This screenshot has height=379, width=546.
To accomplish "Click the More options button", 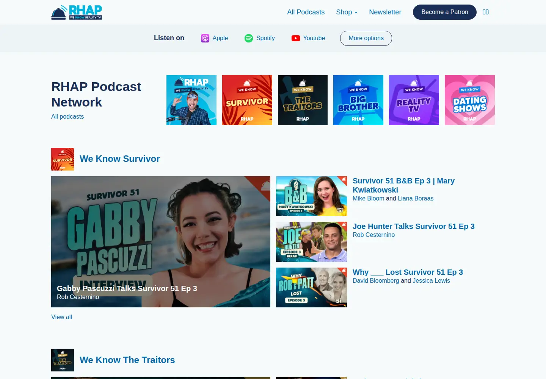I will [x=366, y=38].
